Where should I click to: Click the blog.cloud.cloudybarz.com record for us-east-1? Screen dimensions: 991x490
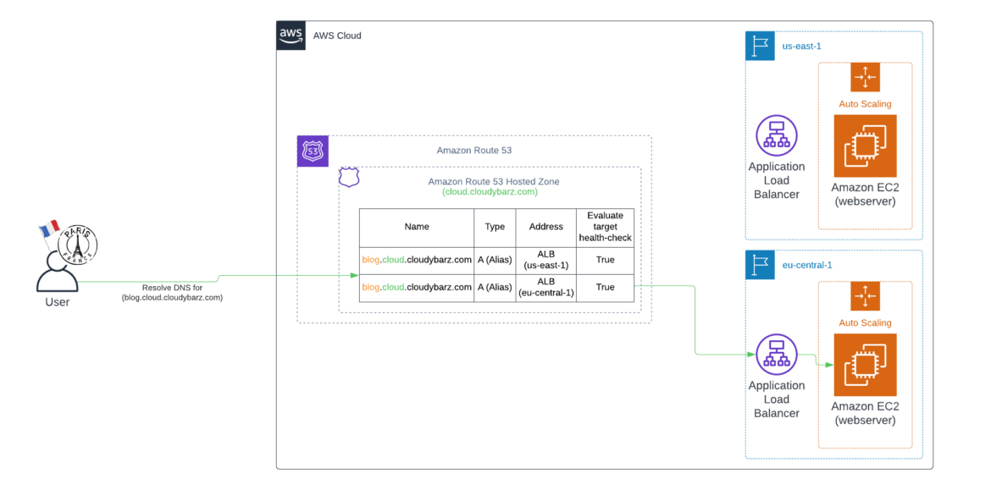(x=416, y=260)
